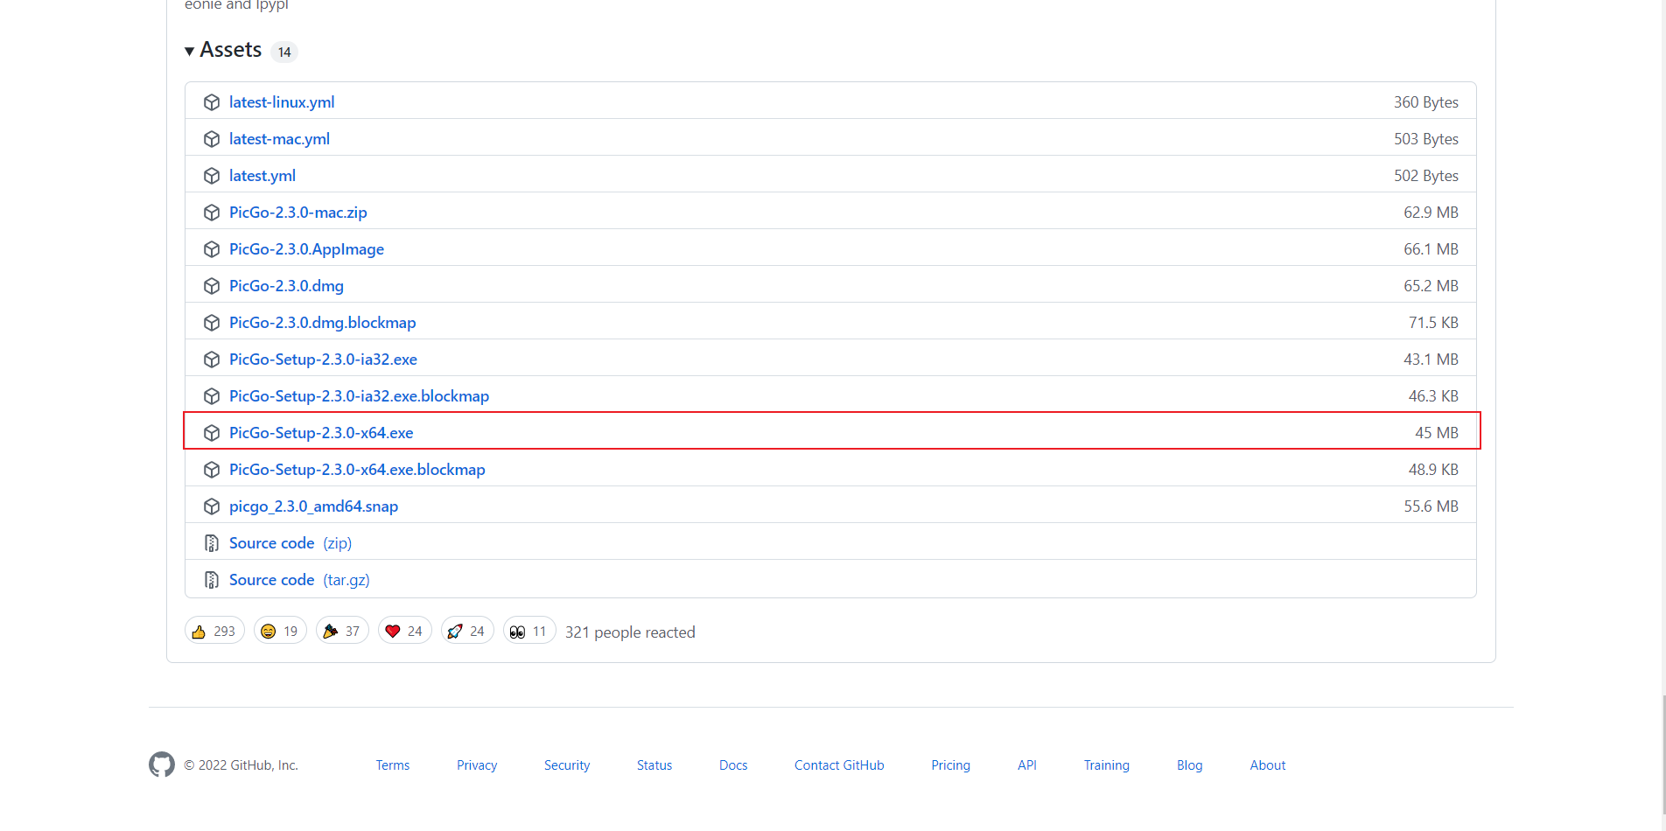Collapse the Assets section triangle
This screenshot has width=1666, height=831.
click(189, 52)
